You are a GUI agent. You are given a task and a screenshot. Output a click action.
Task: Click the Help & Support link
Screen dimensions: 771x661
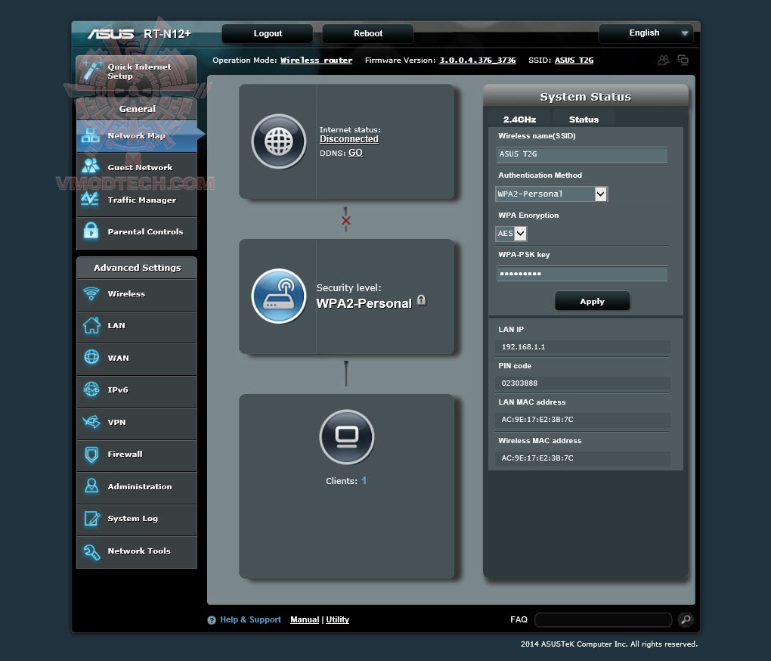[x=250, y=619]
